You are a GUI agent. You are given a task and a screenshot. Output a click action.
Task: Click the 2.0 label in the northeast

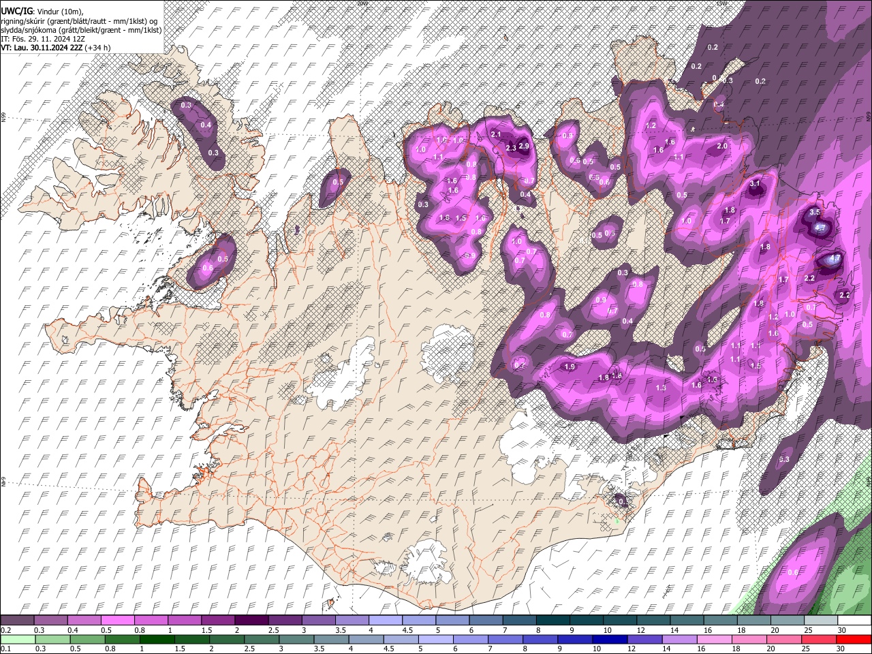pos(722,146)
